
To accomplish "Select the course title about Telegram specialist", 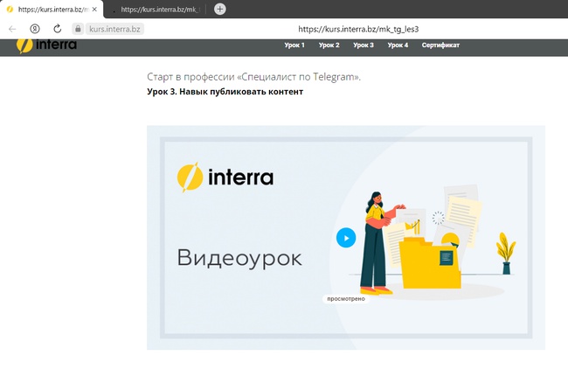I will 254,77.
